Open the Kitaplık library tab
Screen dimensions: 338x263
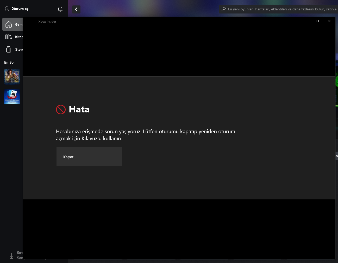pos(13,37)
